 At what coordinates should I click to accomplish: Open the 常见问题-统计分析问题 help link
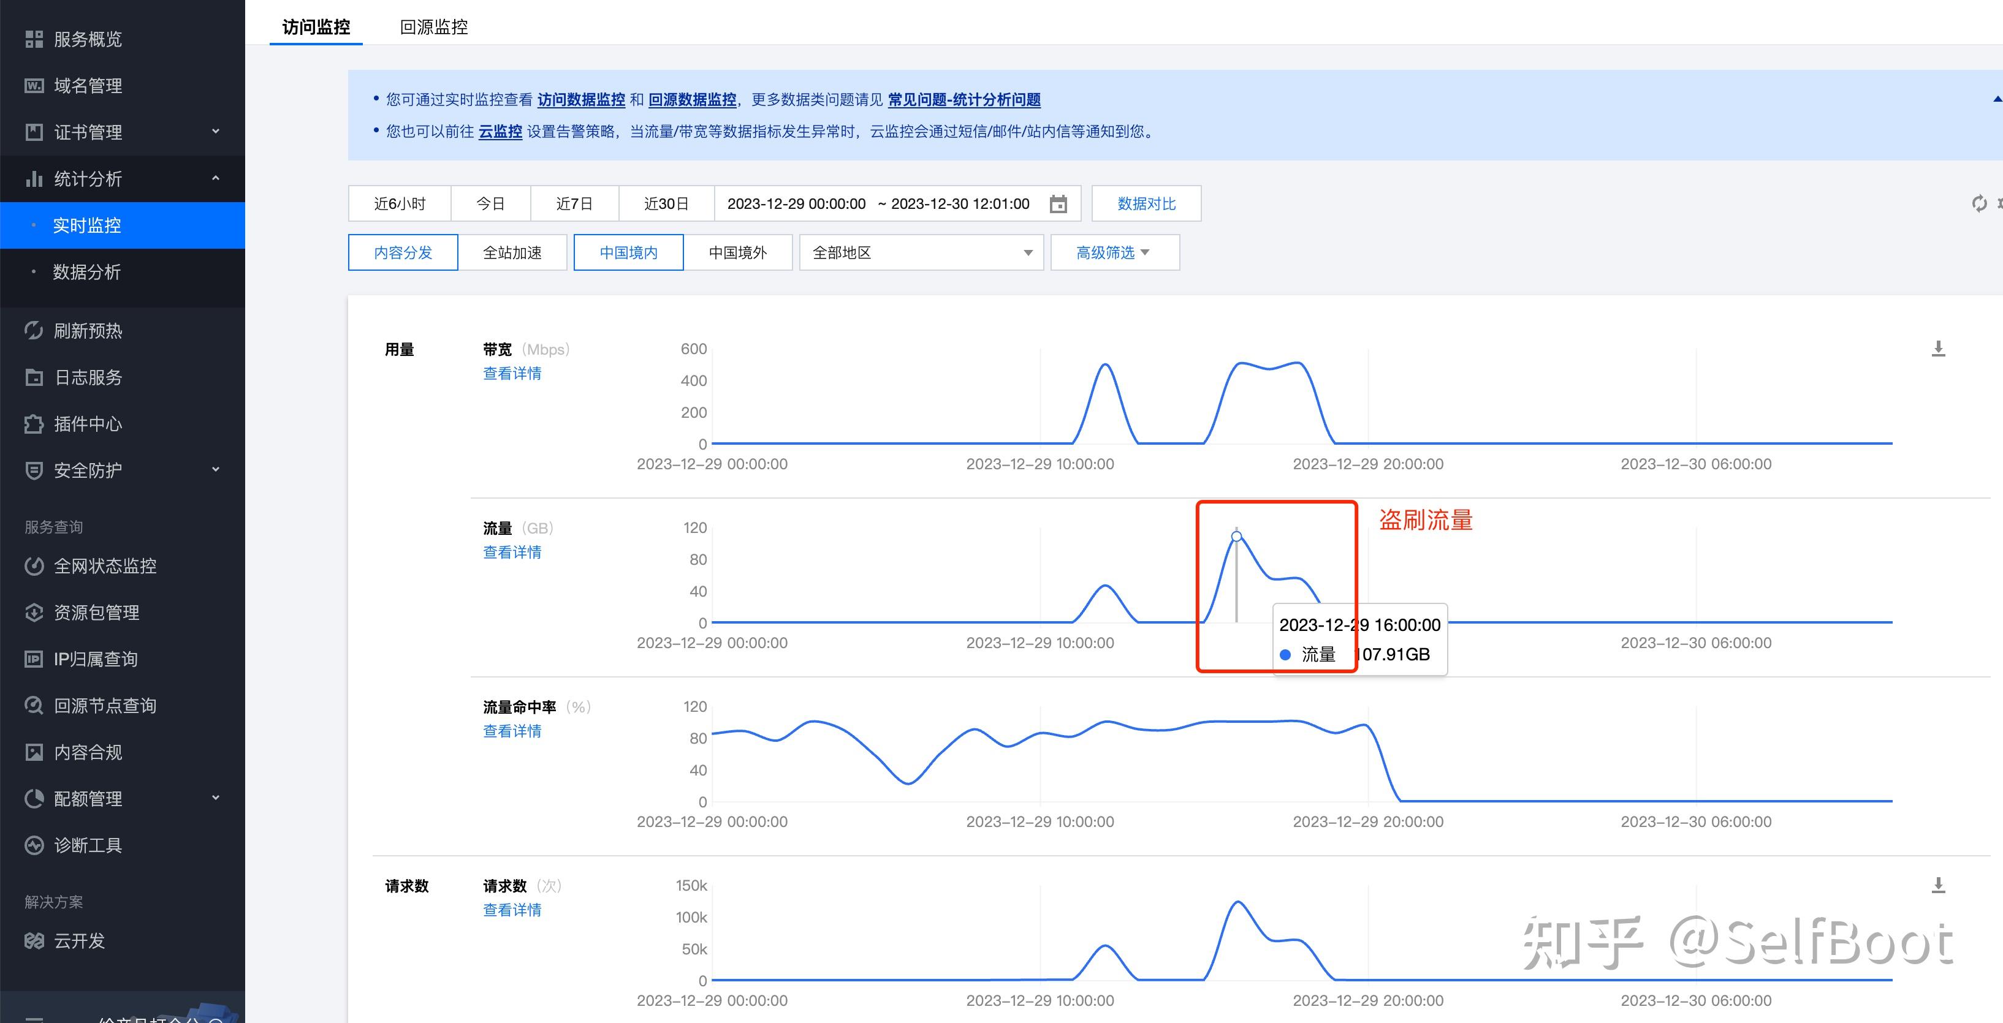coord(964,99)
